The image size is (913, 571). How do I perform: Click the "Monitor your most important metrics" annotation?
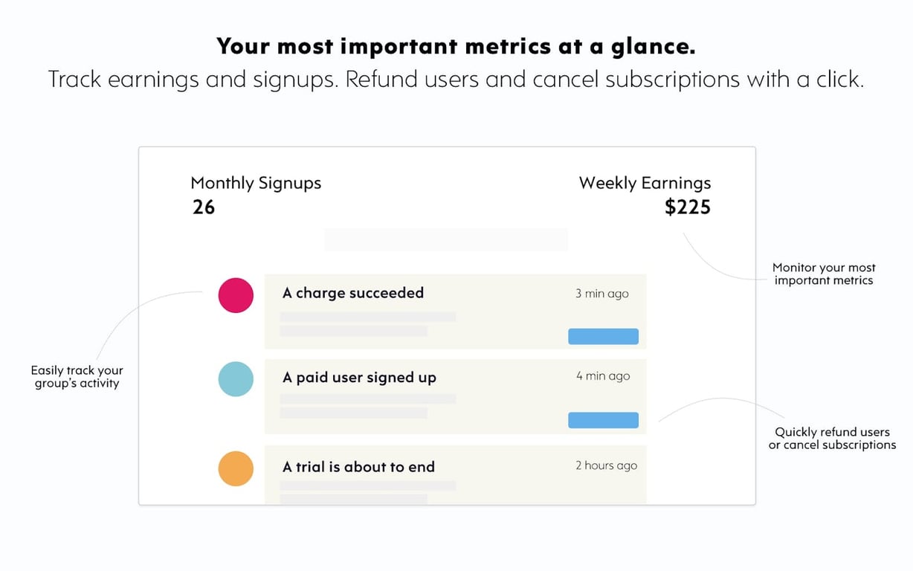coord(824,274)
